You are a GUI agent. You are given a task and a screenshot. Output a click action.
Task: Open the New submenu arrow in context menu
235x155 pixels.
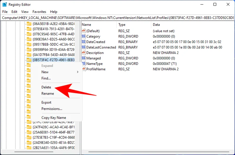point(78,72)
